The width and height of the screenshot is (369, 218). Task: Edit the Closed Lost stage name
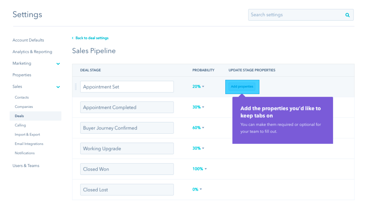[127, 190]
